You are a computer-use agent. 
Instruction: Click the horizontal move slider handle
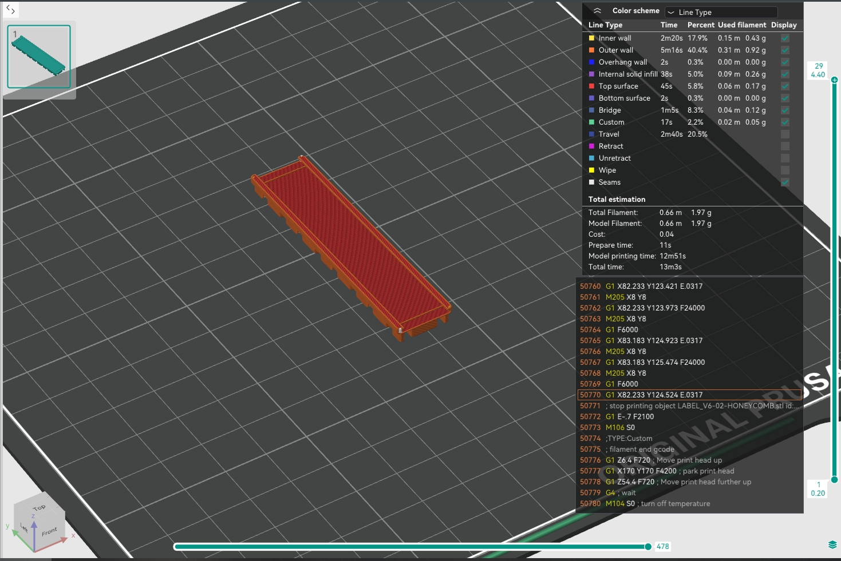point(648,547)
